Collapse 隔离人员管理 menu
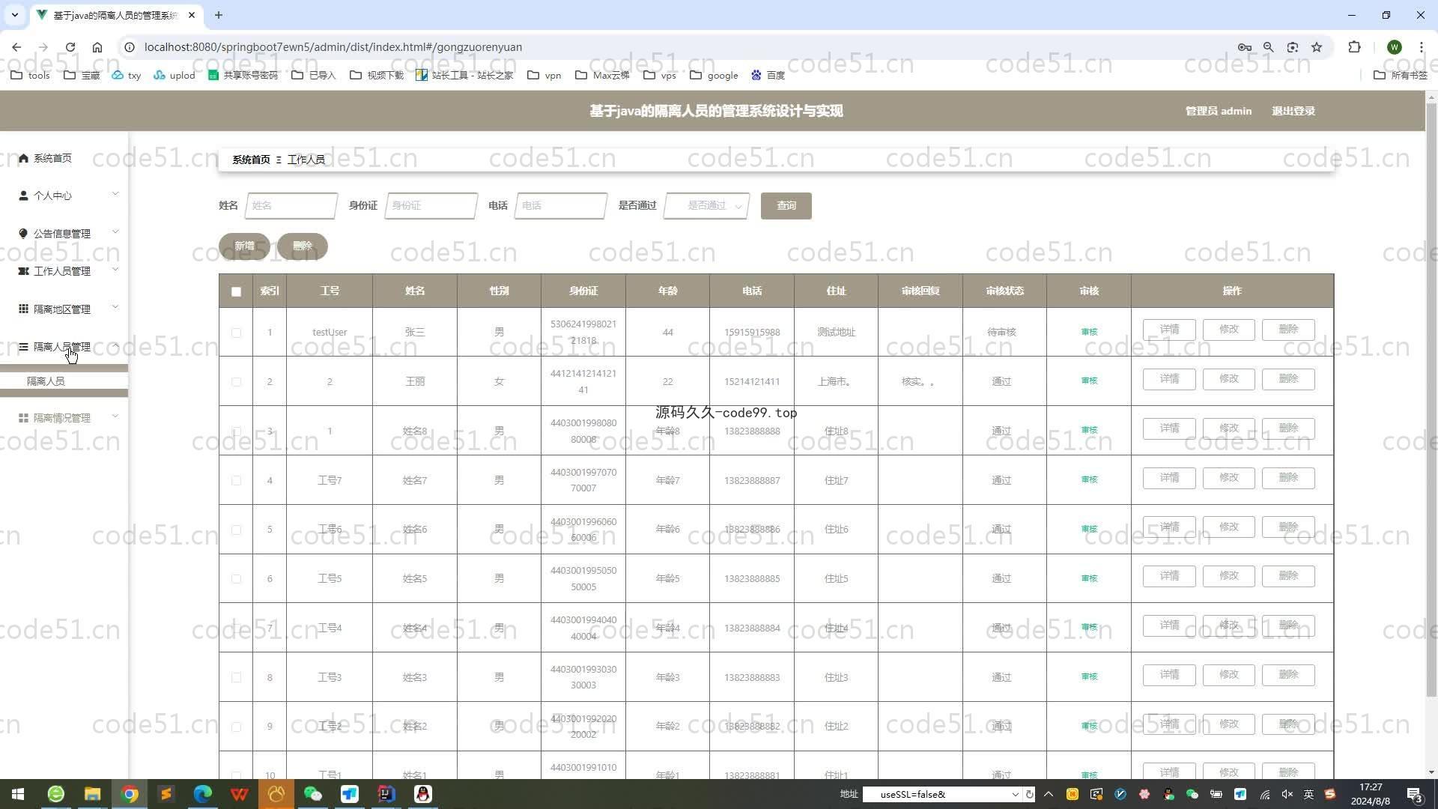1438x809 pixels. pyautogui.click(x=64, y=347)
